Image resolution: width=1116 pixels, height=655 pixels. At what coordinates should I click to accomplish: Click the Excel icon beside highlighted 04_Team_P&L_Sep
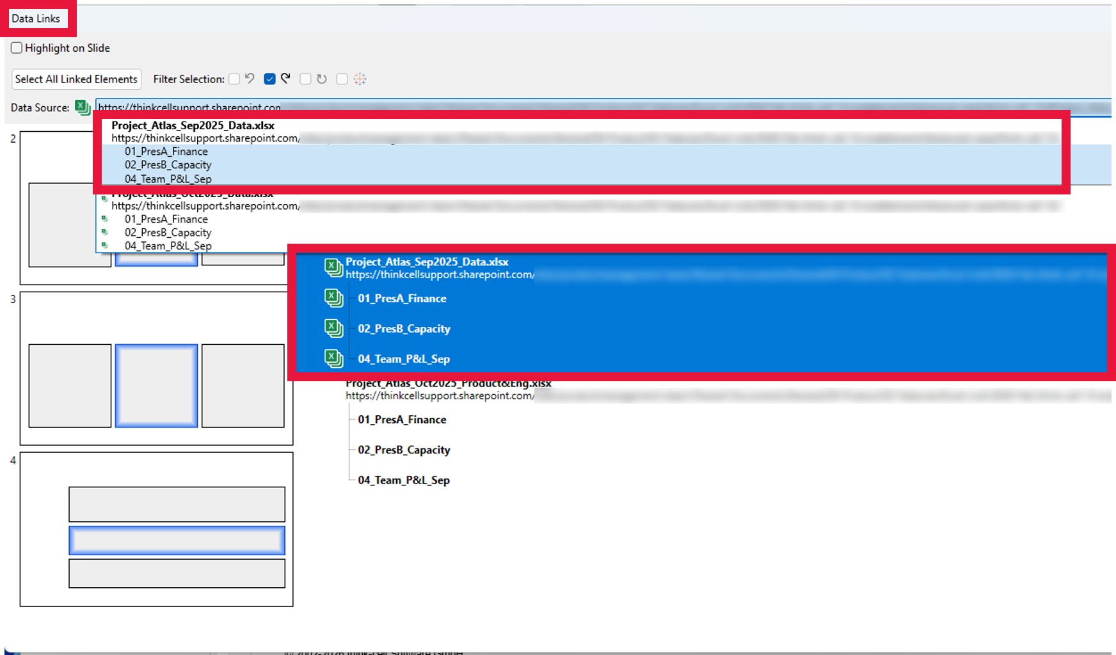[x=333, y=358]
